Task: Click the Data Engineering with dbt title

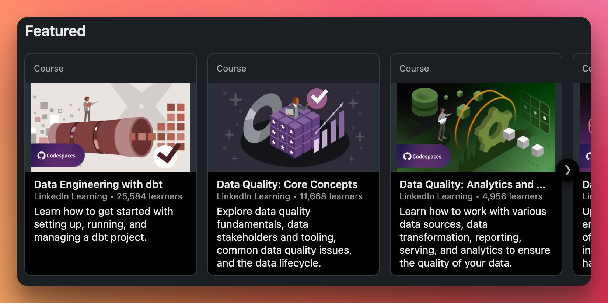Action: [98, 184]
